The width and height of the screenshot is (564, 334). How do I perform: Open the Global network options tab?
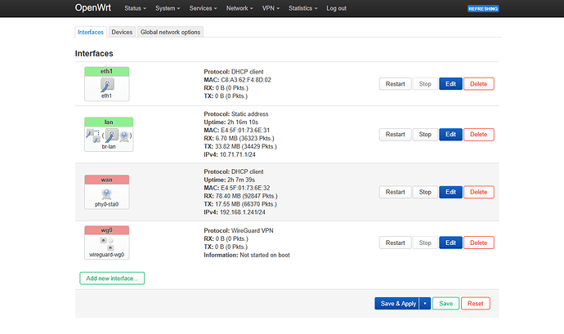[171, 32]
